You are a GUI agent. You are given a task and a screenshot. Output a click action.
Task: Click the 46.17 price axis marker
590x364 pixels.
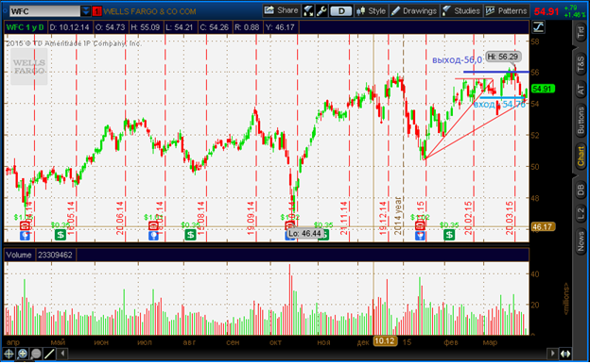click(x=543, y=226)
